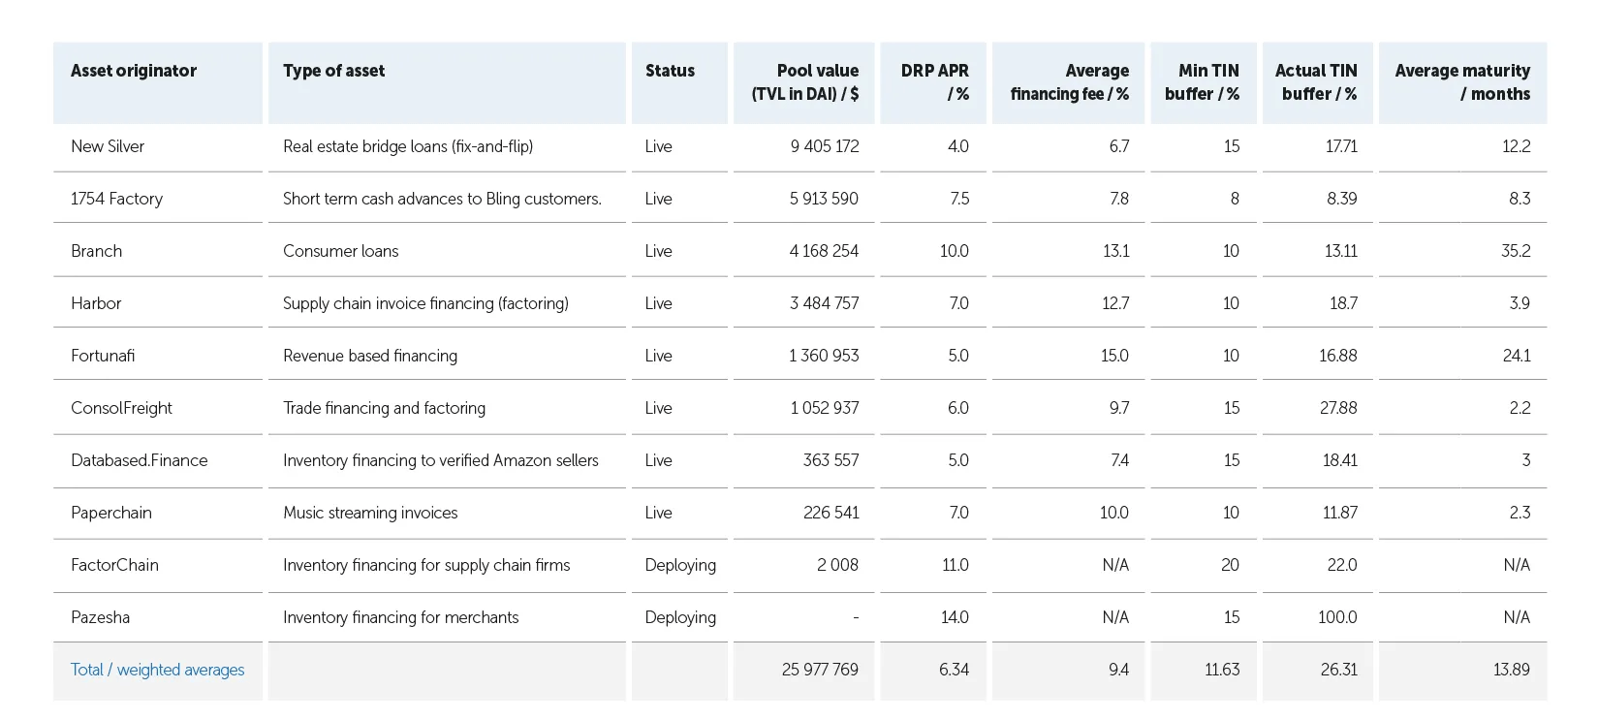Select the "Average maturity / months" header

coord(1463,82)
